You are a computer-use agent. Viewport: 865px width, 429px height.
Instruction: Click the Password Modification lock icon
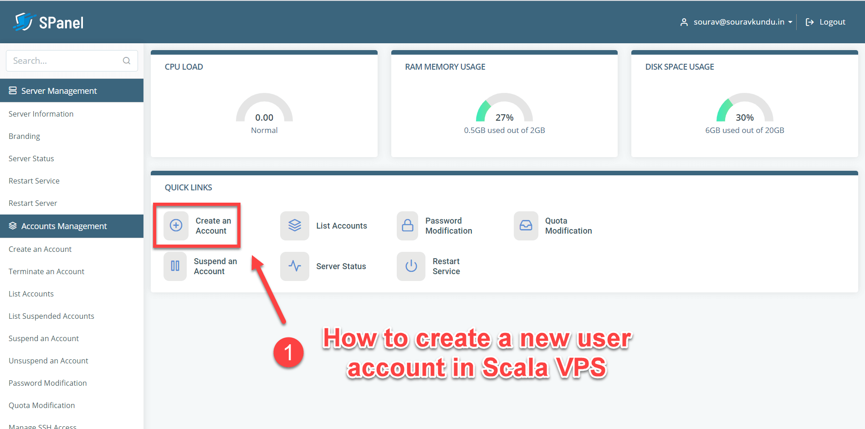coord(408,225)
